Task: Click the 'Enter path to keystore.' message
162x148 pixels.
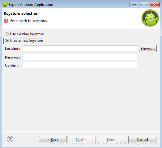Action: click(29, 21)
